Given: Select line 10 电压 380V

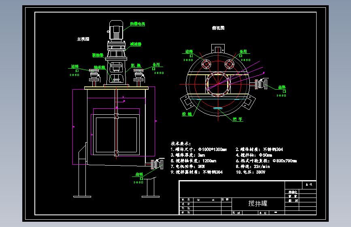Looking at the screenshot, I should [x=251, y=172].
